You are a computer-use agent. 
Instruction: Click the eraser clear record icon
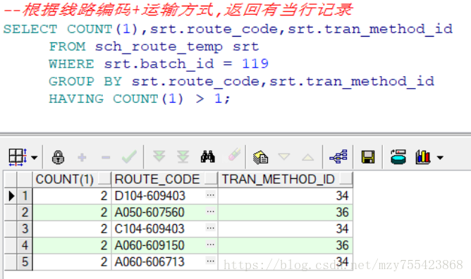click(234, 155)
